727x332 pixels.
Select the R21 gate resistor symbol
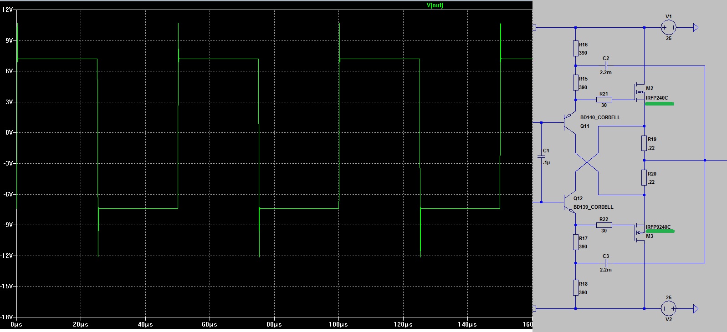coord(604,100)
